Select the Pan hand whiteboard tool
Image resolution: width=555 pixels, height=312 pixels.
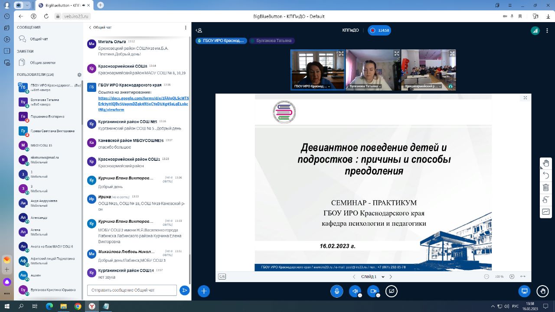[x=546, y=163]
